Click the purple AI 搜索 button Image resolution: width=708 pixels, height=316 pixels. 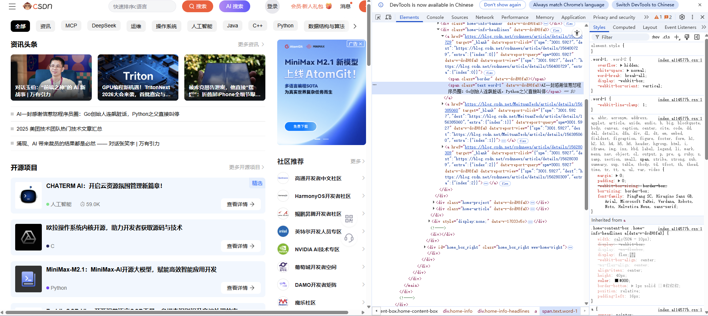click(235, 6)
